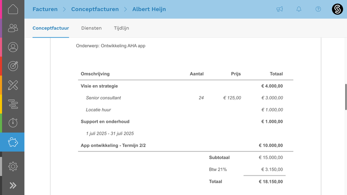
Task: Select the Conceptfactuur tab
Action: tap(51, 28)
